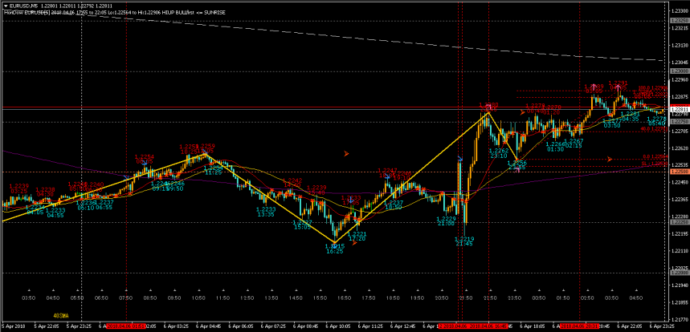The width and height of the screenshot is (690, 332).
Task: Select pink arrow at the 1.2280 peak
Action: click(488, 107)
